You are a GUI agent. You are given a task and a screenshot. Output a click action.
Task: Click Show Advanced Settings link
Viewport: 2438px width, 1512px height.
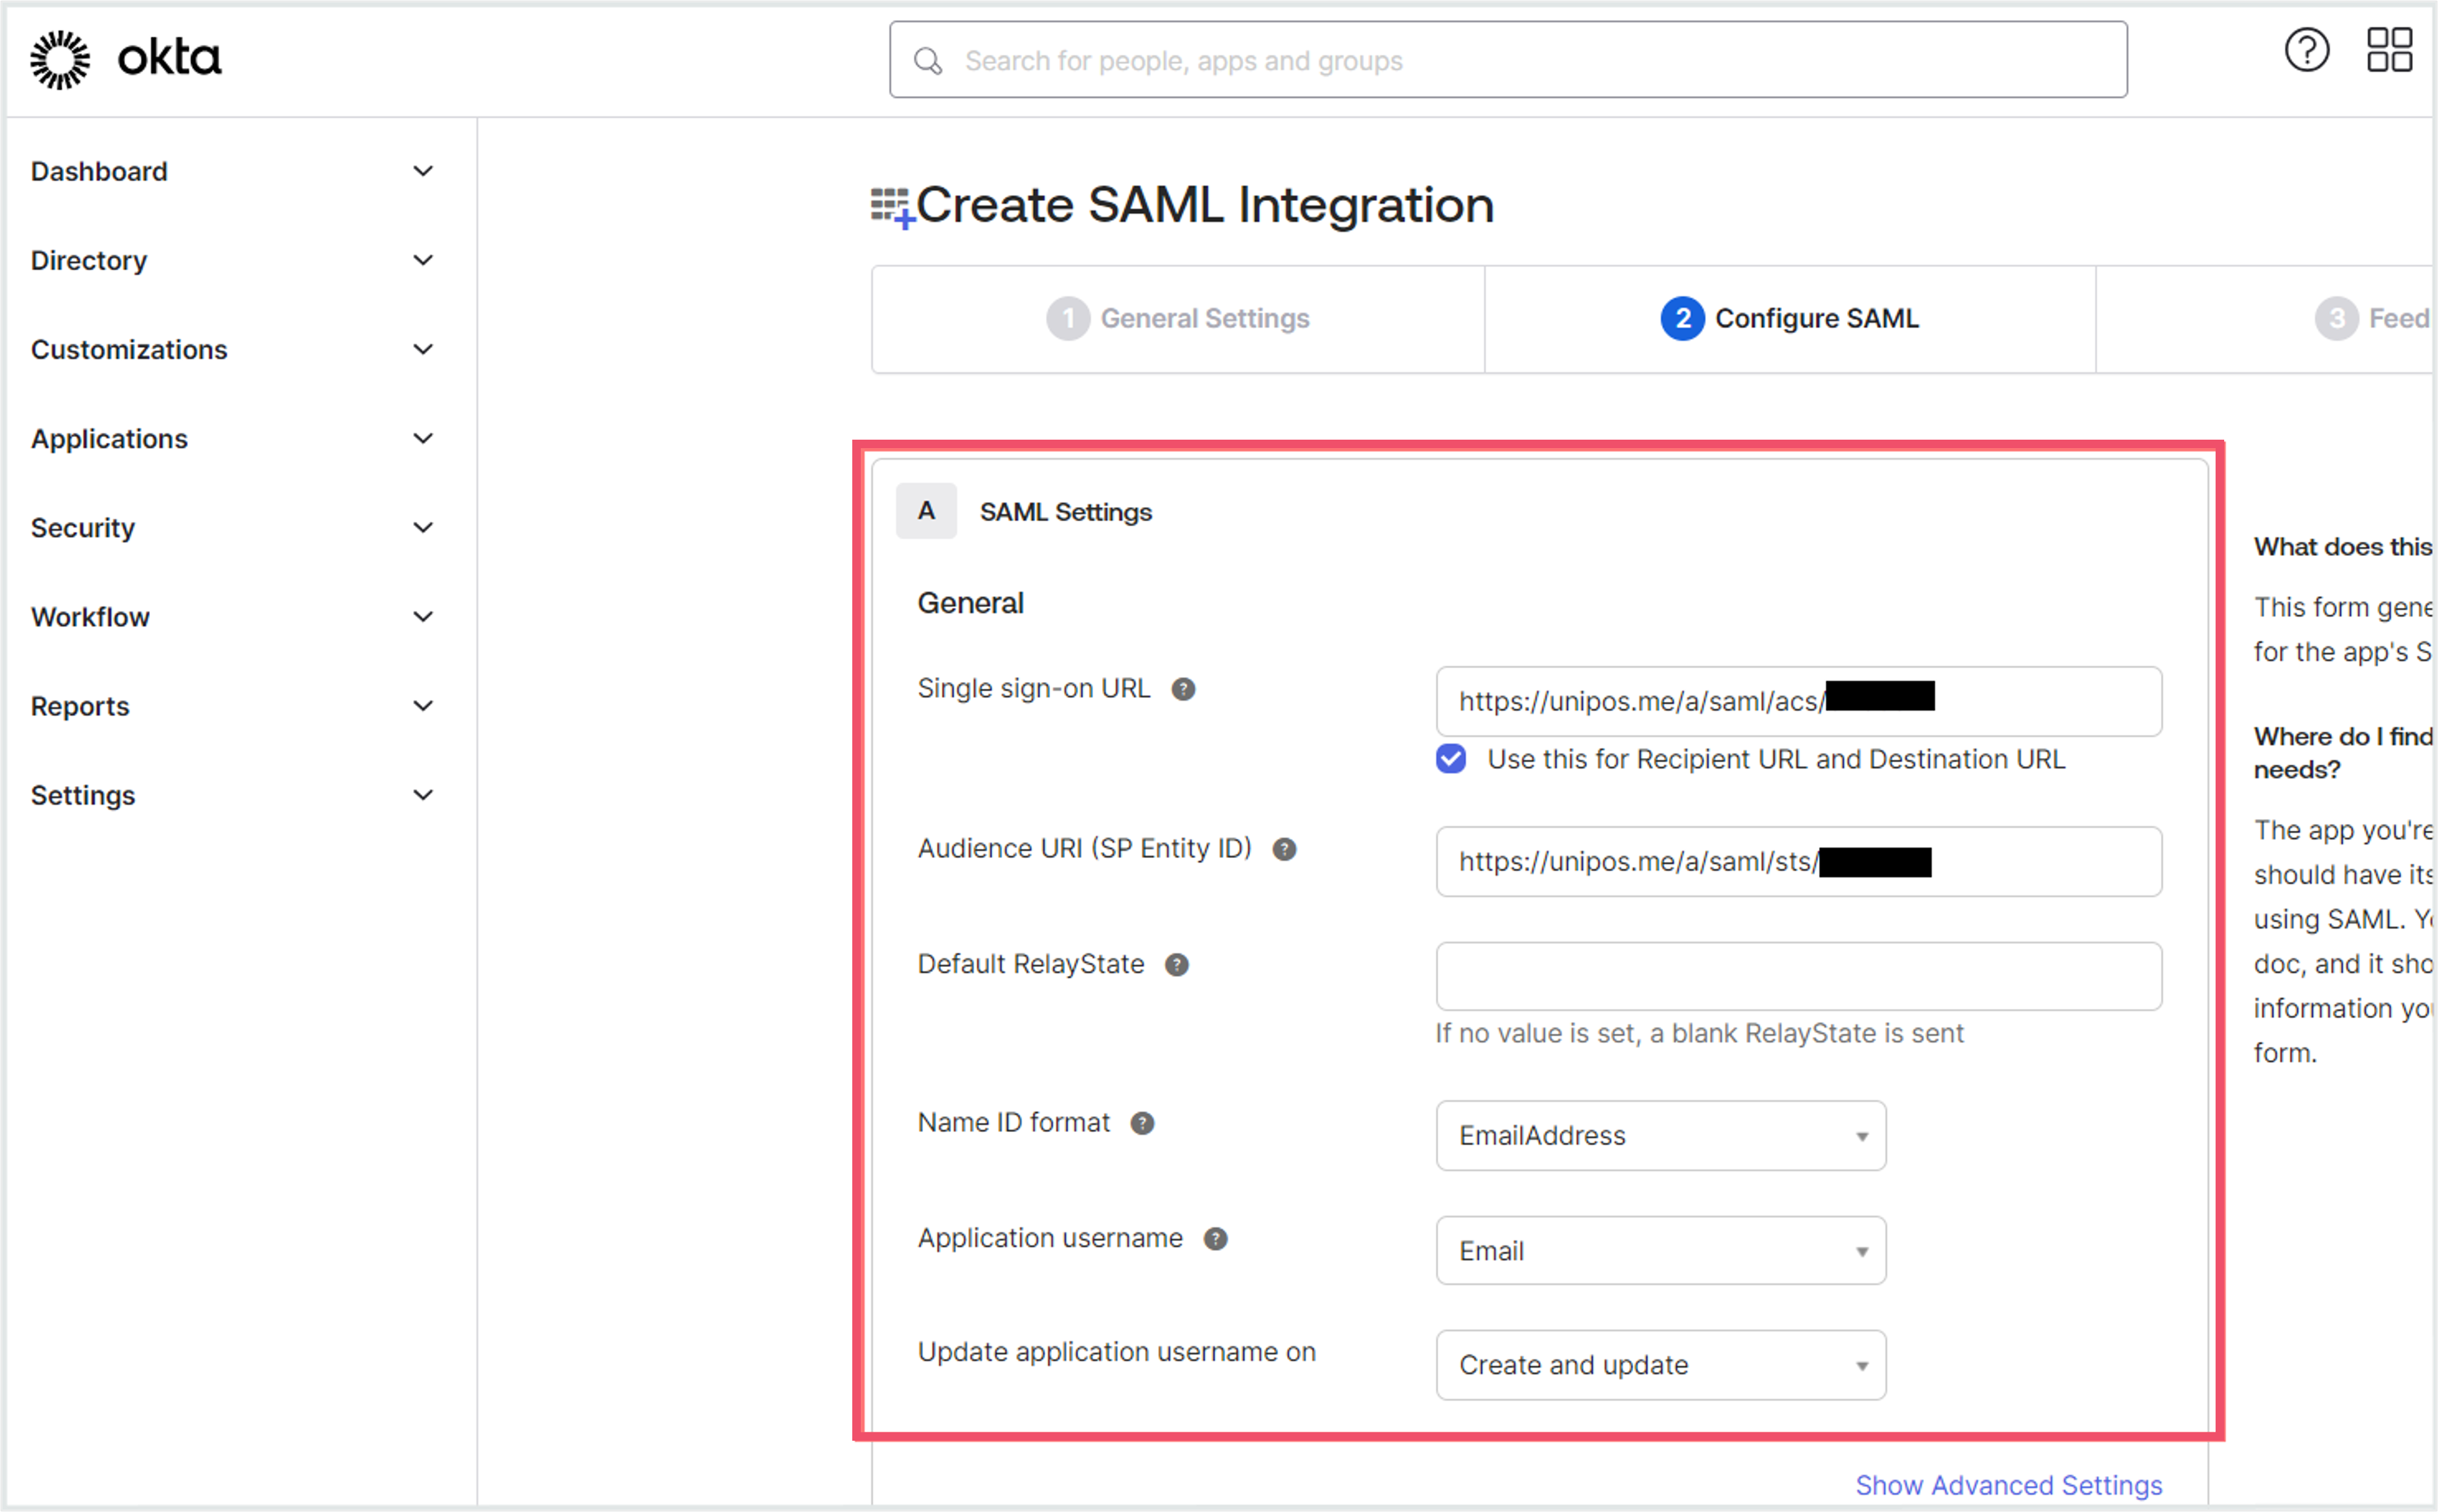pos(2008,1485)
